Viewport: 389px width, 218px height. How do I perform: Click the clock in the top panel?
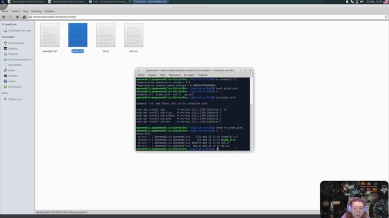(374, 2)
